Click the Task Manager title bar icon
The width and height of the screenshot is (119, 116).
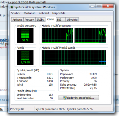12,7
